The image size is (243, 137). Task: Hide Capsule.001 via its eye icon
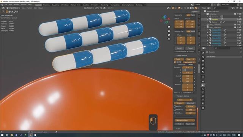pos(238,30)
